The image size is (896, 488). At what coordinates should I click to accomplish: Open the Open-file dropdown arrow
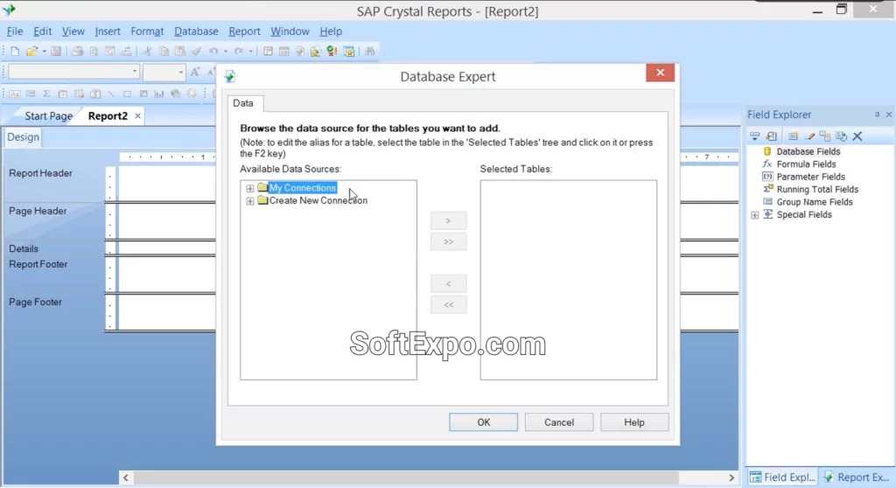[44, 52]
